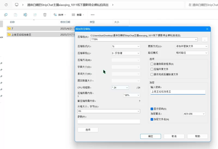The width and height of the screenshot is (218, 149).
Task: Enable 操作完成后删除源文件 checkbox
Action: click(152, 74)
